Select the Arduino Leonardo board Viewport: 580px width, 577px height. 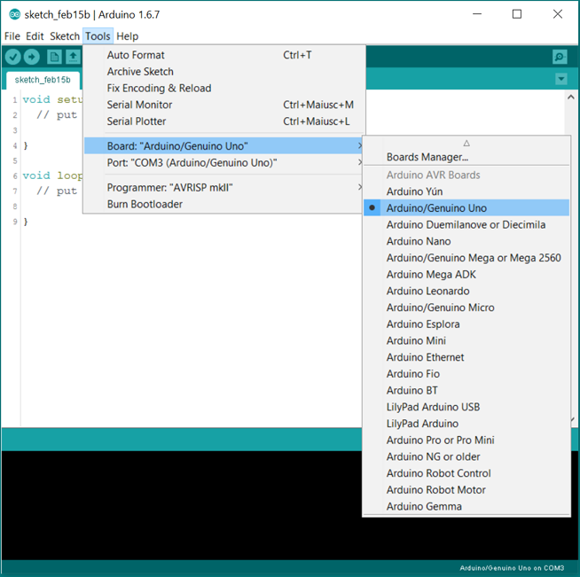[466, 292]
